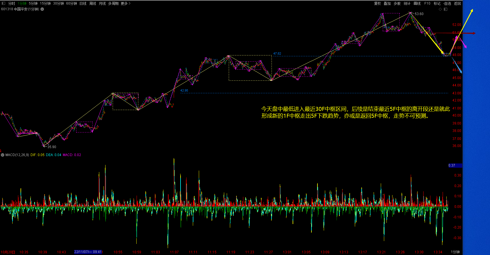Click the 10月20日 date label

tap(8, 252)
